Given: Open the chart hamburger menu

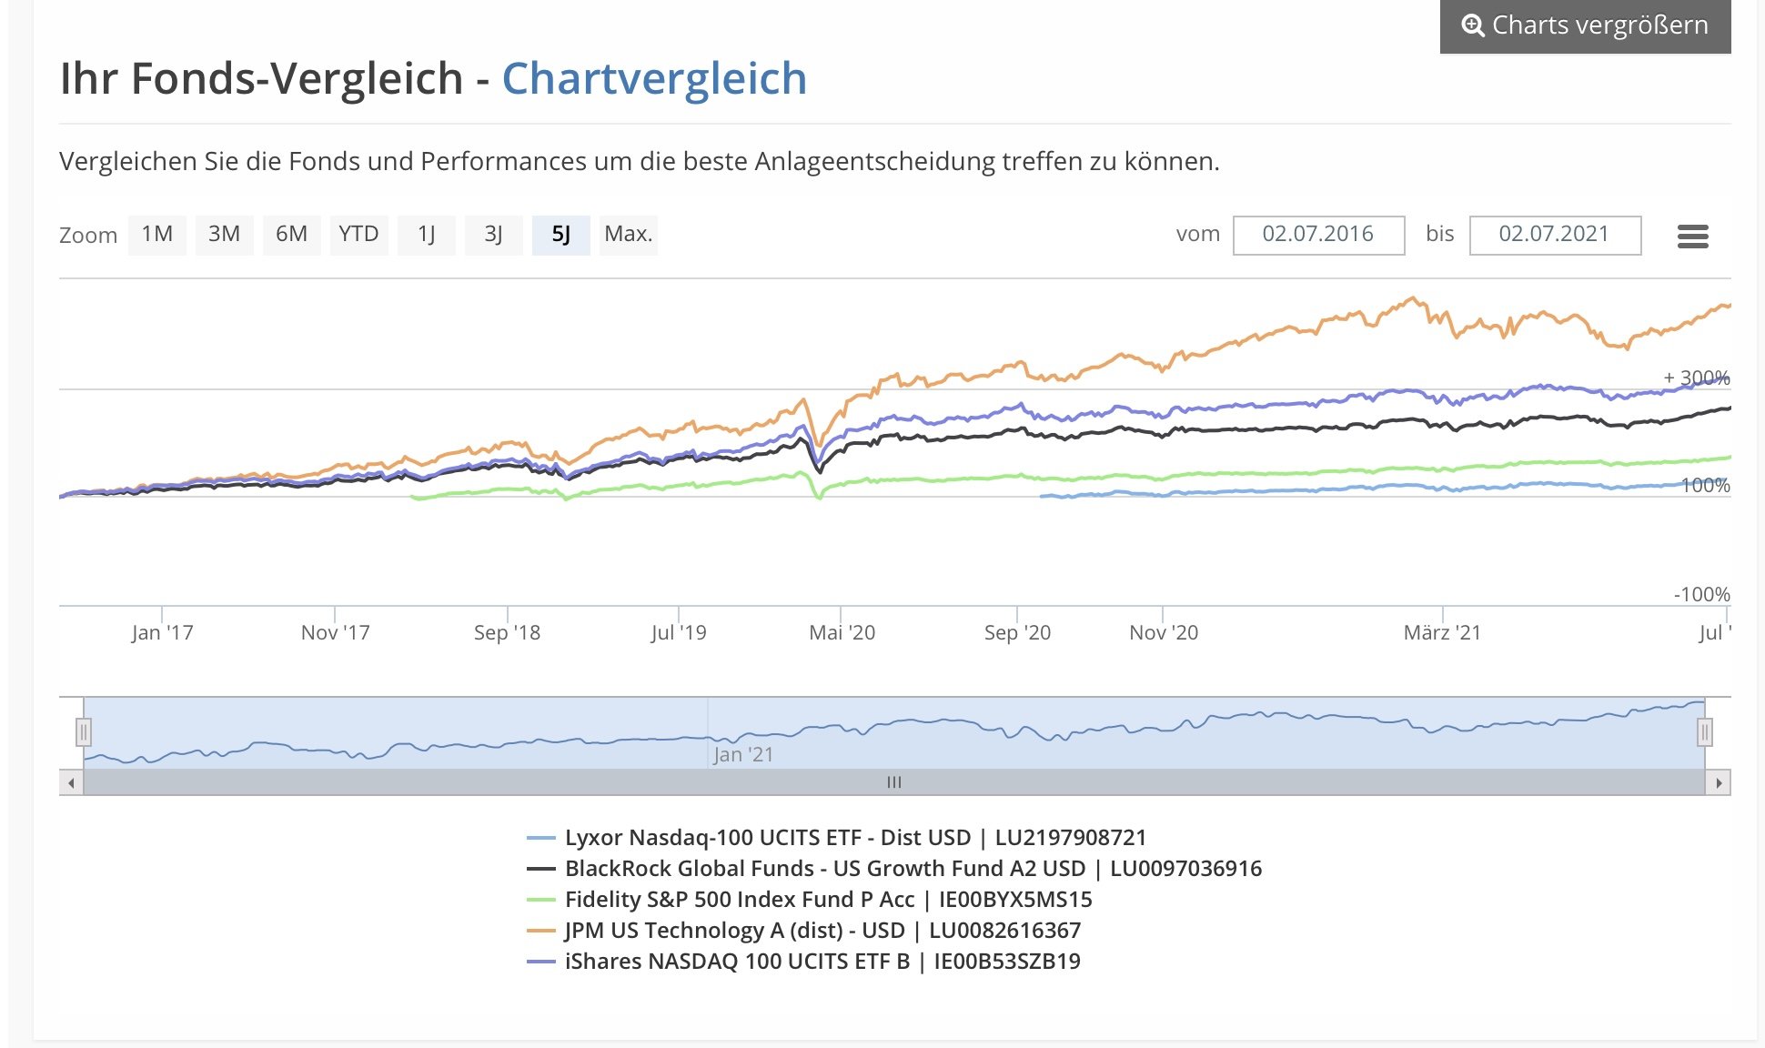Looking at the screenshot, I should coord(1692,237).
